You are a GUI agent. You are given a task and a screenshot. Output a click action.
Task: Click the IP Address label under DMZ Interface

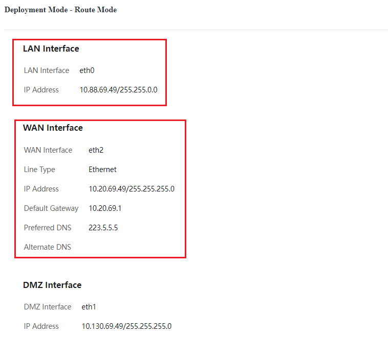pos(41,326)
